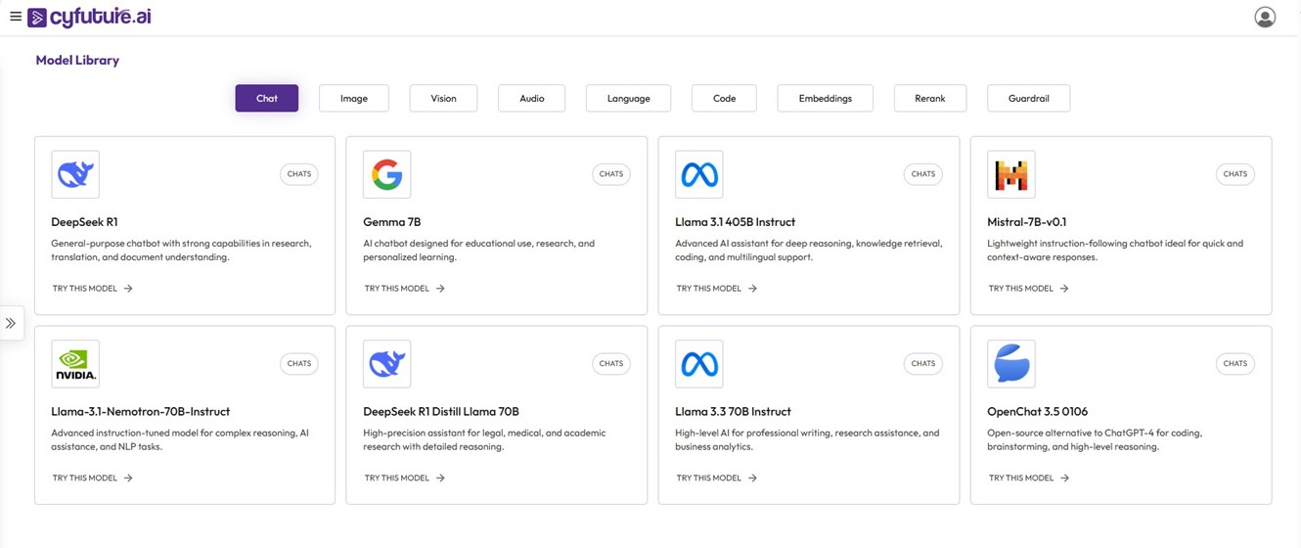Select the Vision category tab
Image resolution: width=1301 pixels, height=548 pixels.
(x=443, y=98)
